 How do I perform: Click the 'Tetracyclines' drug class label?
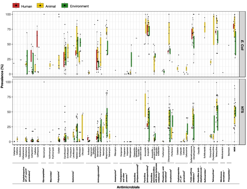pos(213,176)
